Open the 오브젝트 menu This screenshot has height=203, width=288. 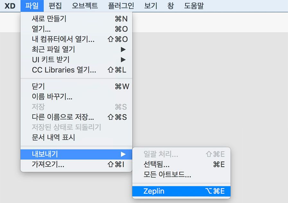pyautogui.click(x=85, y=6)
